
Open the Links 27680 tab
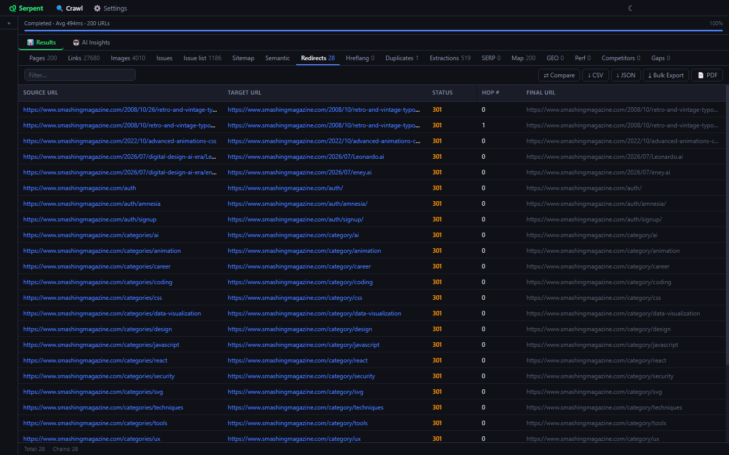(x=84, y=58)
